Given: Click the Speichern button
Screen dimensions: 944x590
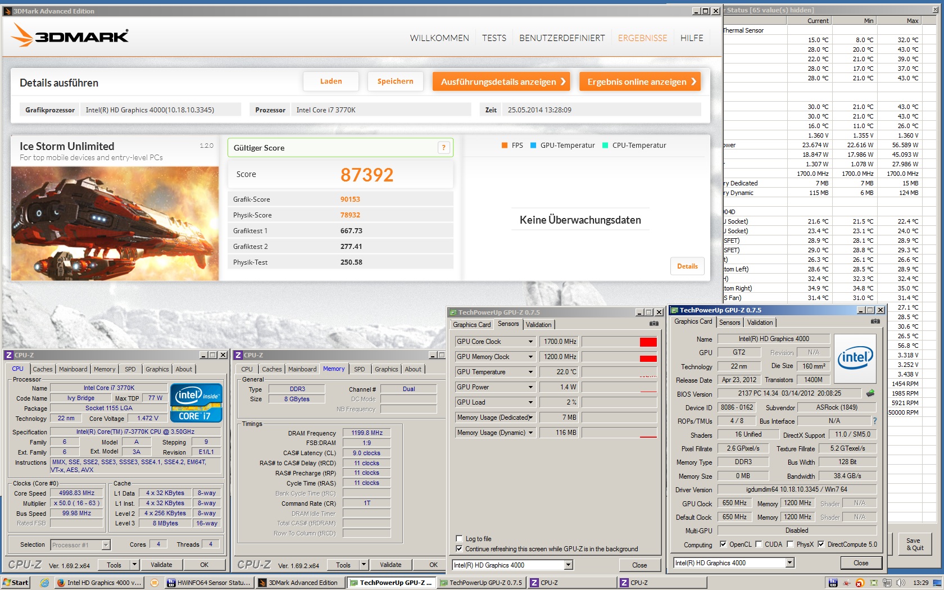Looking at the screenshot, I should point(395,81).
